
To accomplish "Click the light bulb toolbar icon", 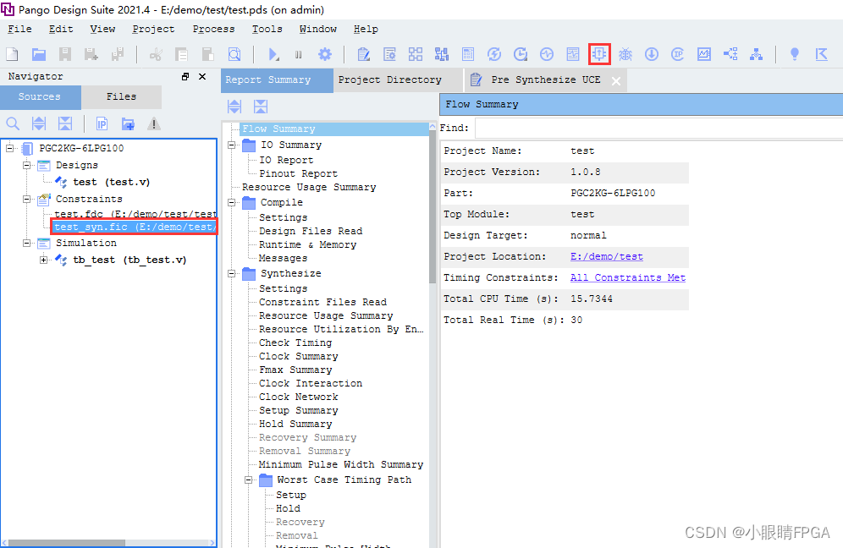I will [794, 54].
